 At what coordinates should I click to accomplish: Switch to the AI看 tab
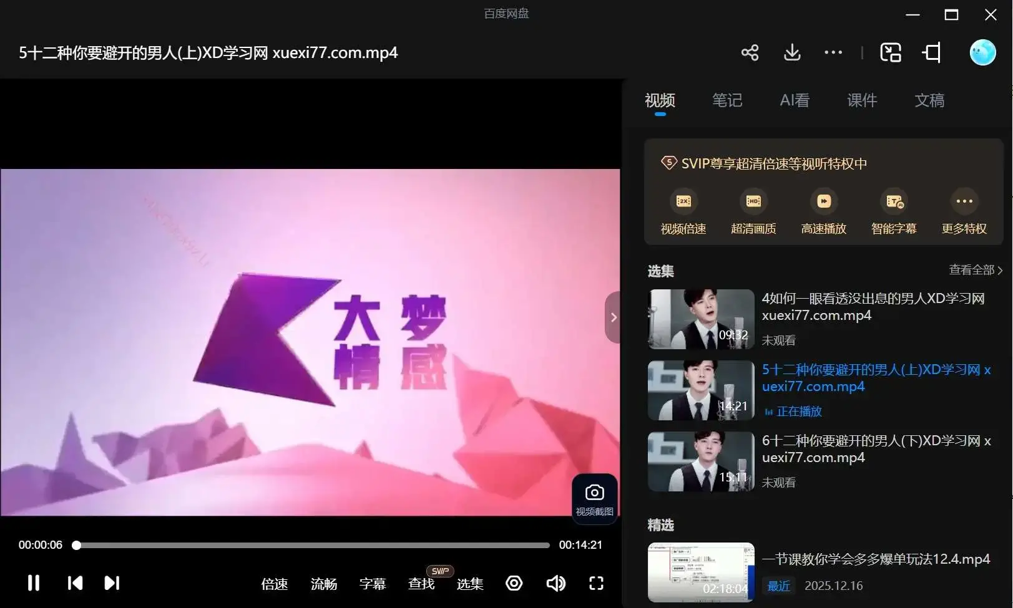point(794,100)
